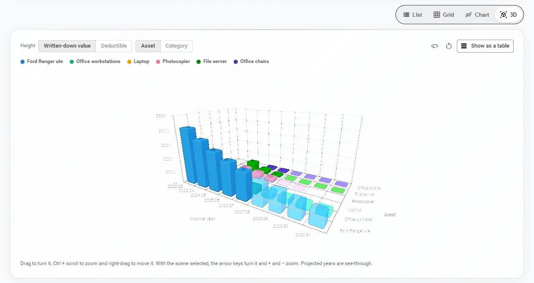Screen dimensions: 534x283
Task: Set height to Deductible
Action: tap(114, 46)
